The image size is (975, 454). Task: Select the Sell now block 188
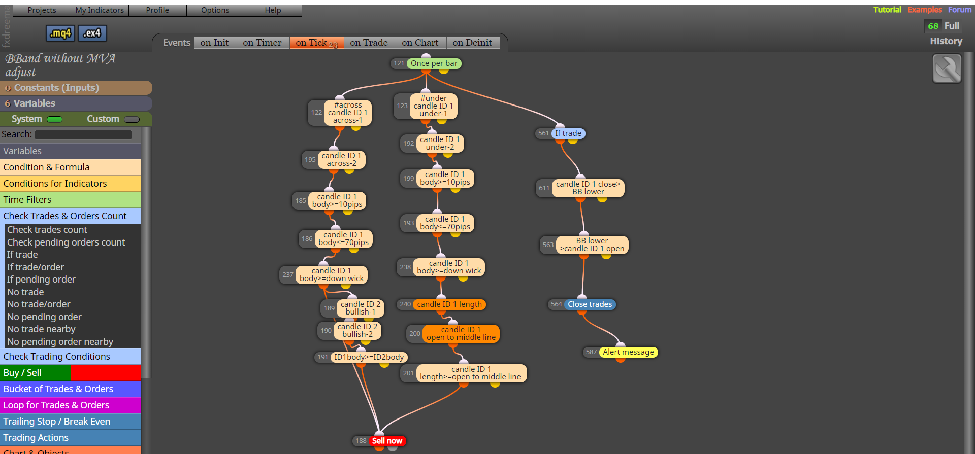click(x=387, y=441)
